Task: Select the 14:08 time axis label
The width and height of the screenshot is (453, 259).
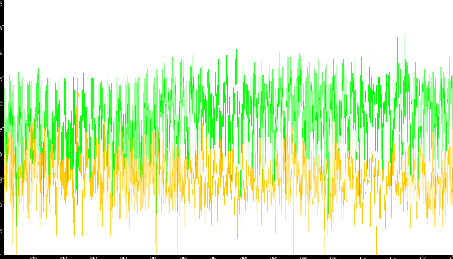Action: click(x=243, y=258)
